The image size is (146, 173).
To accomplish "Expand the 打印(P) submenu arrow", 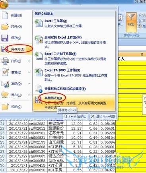I will [29, 61].
